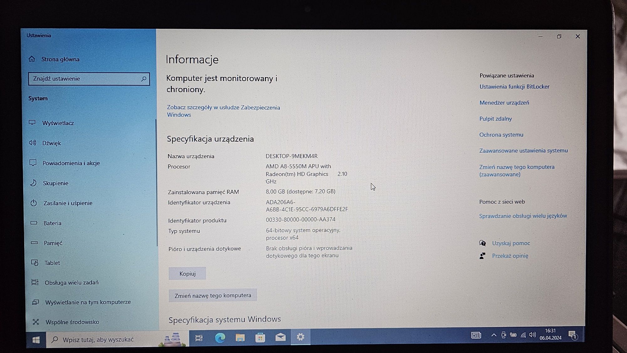The image size is (627, 353).
Task: Open Ochrona systemu link
Action: [x=501, y=135]
